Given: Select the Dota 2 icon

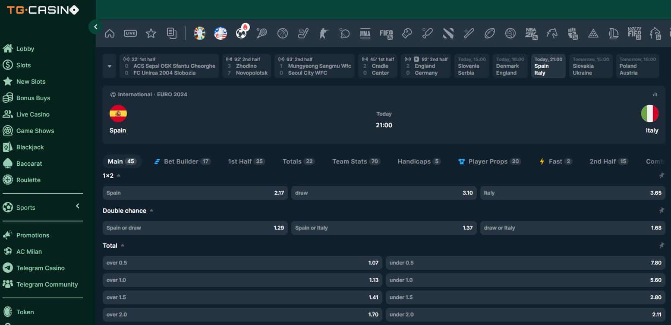Looking at the screenshot, I should [x=448, y=33].
